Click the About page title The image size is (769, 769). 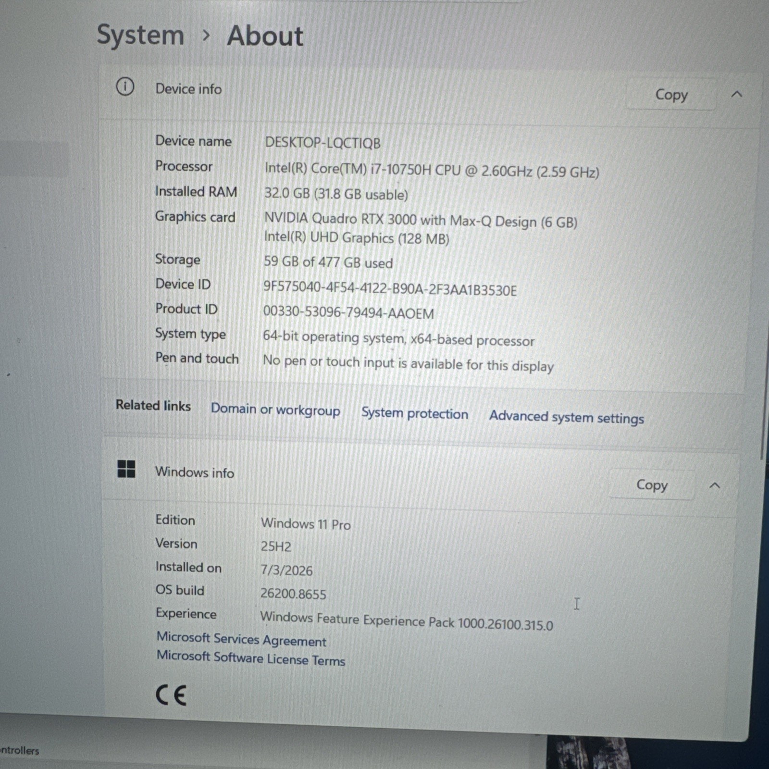265,36
